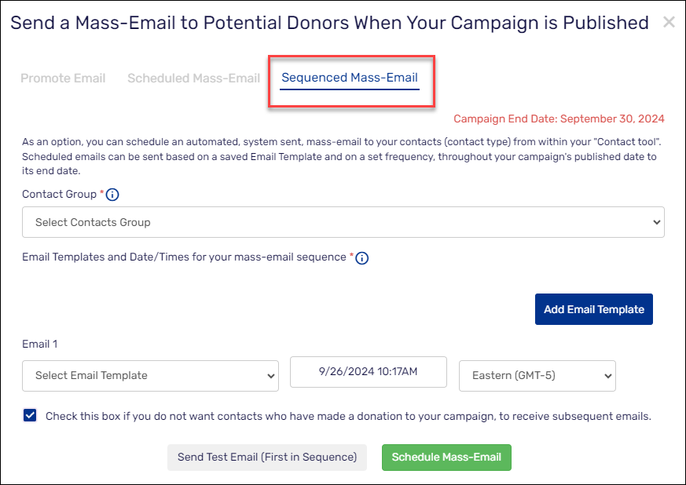Open info tooltip next to Contact Group
This screenshot has height=485, width=686.
112,195
